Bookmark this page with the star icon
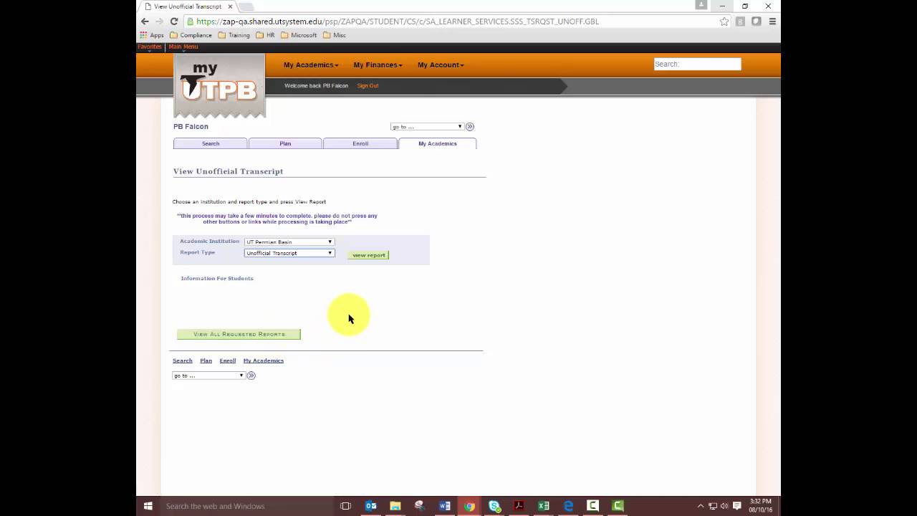Viewport: 917px width, 516px height. tap(724, 21)
